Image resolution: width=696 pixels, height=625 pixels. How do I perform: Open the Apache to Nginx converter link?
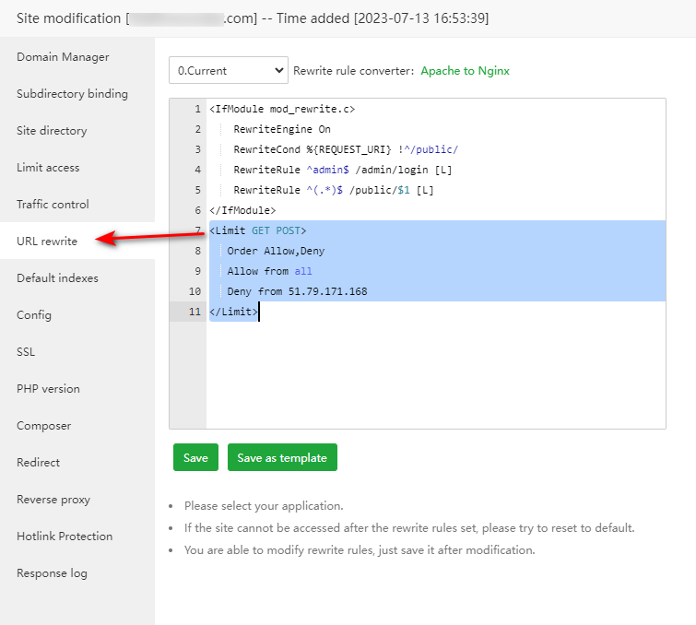pos(465,71)
